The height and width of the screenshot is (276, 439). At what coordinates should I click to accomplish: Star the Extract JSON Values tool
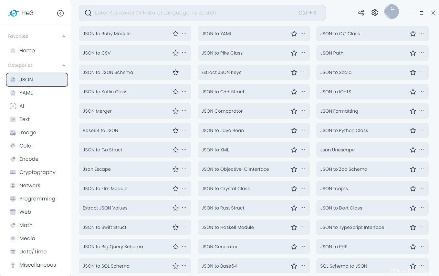[175, 208]
